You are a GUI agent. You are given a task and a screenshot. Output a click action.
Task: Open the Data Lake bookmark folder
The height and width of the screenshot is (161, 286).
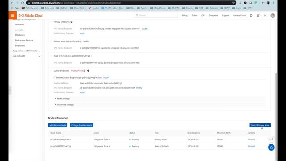click(47, 8)
